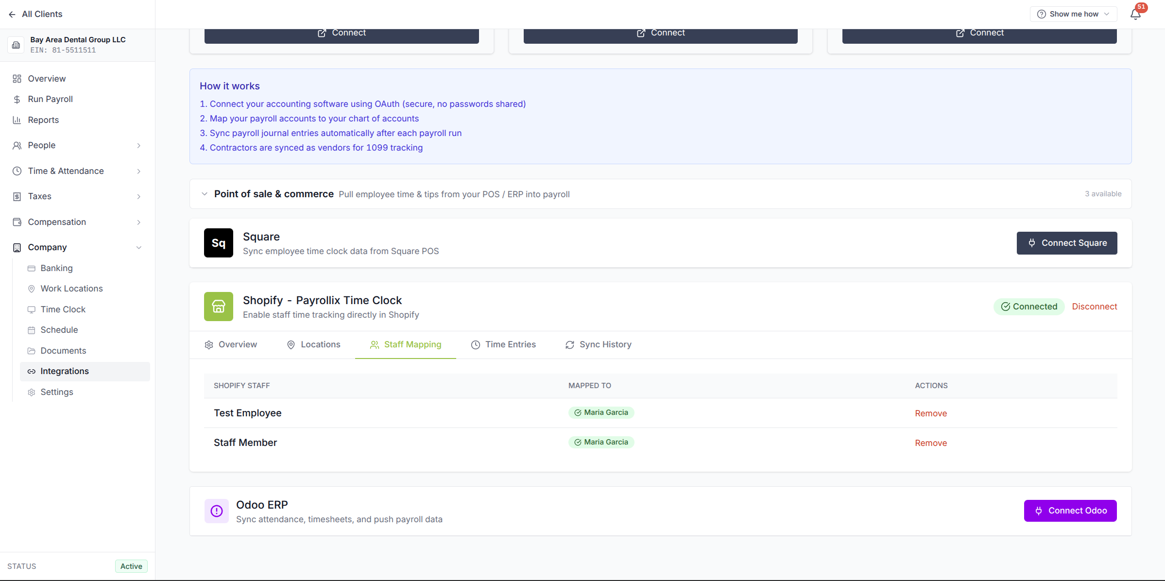
Task: Click Maria Garcia badge in Staff Member row
Action: [601, 442]
